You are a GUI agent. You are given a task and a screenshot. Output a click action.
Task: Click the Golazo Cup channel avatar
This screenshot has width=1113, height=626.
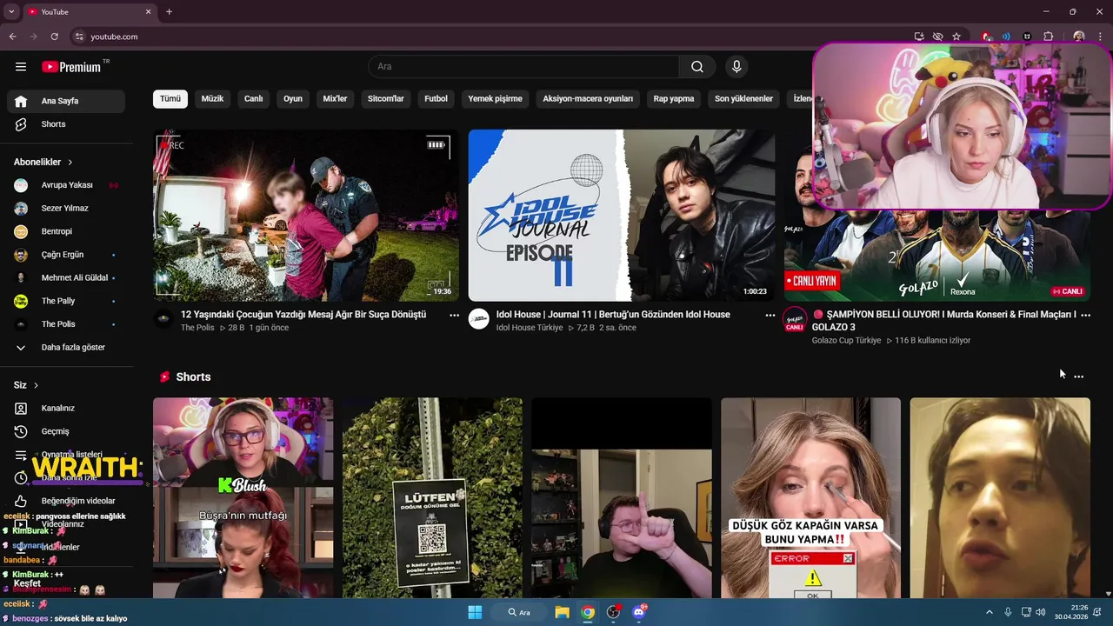point(795,319)
